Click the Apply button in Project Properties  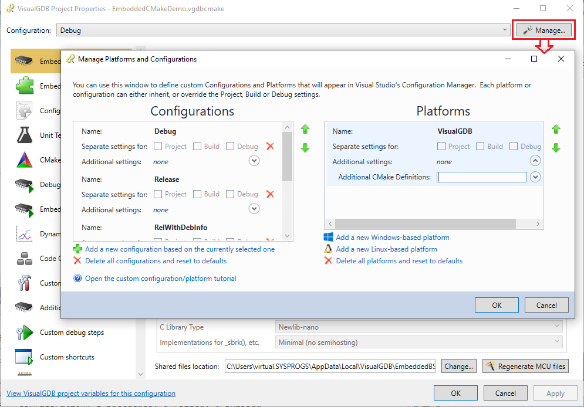tap(555, 394)
